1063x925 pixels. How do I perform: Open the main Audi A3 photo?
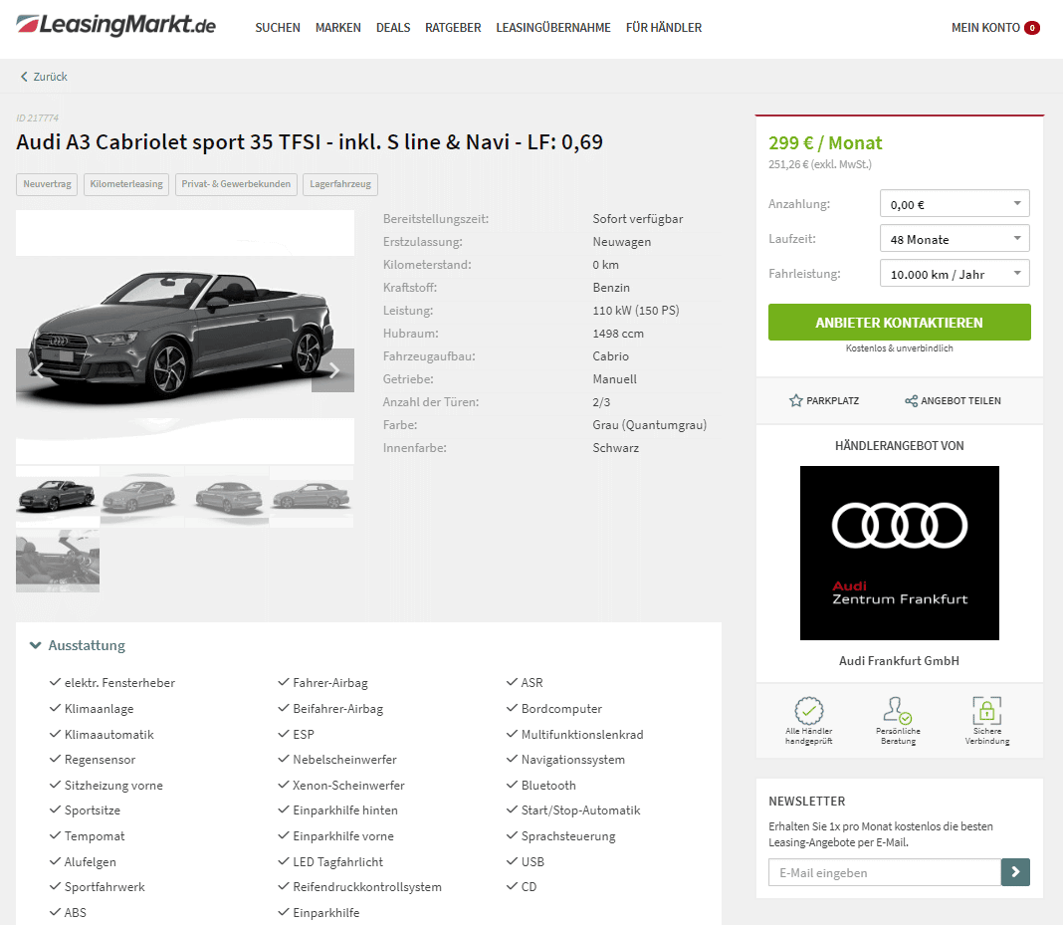coord(185,337)
